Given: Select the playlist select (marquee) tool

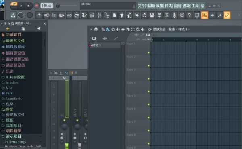Looking at the screenshot, I should pos(133,29).
